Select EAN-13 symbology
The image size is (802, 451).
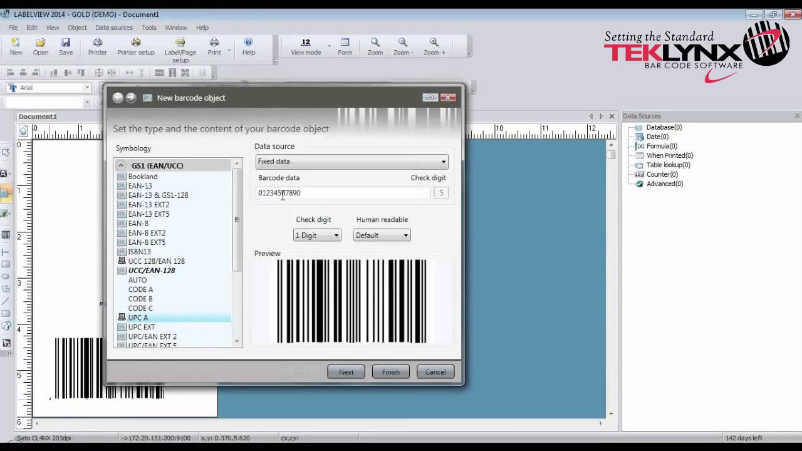coord(140,186)
